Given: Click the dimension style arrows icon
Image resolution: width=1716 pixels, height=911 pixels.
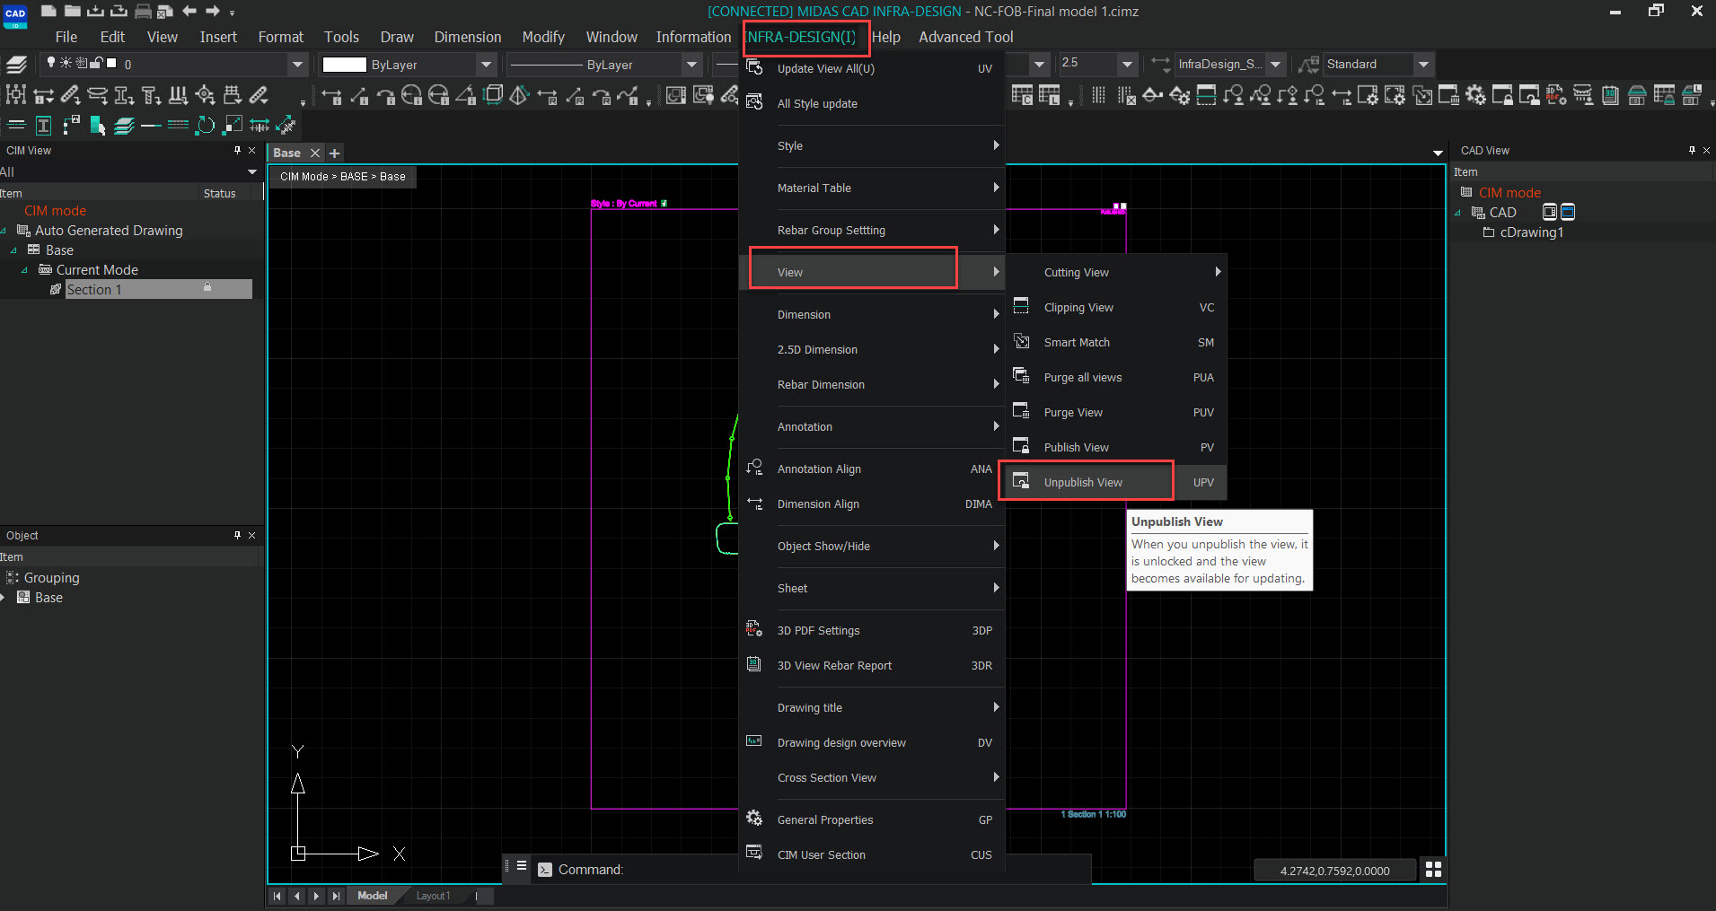Looking at the screenshot, I should (x=1160, y=64).
